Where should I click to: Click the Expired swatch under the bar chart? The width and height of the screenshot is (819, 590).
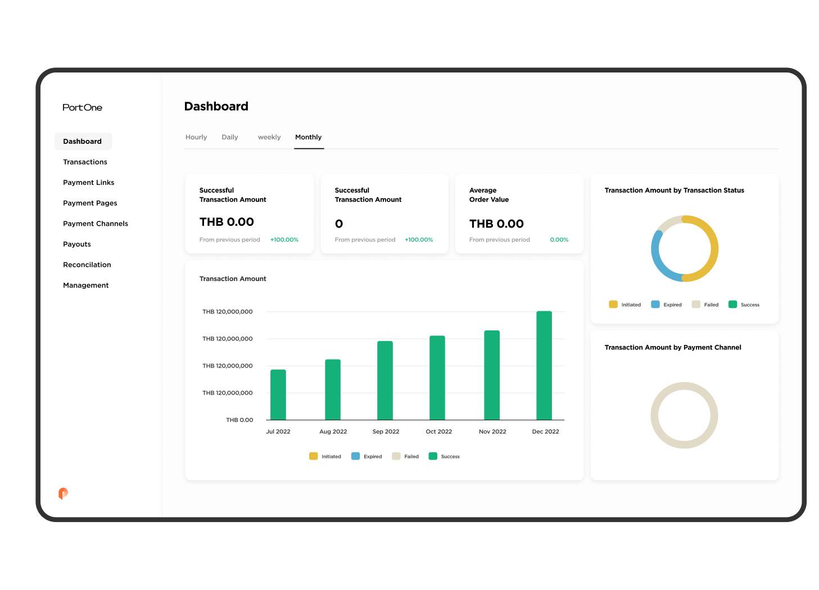(x=356, y=456)
